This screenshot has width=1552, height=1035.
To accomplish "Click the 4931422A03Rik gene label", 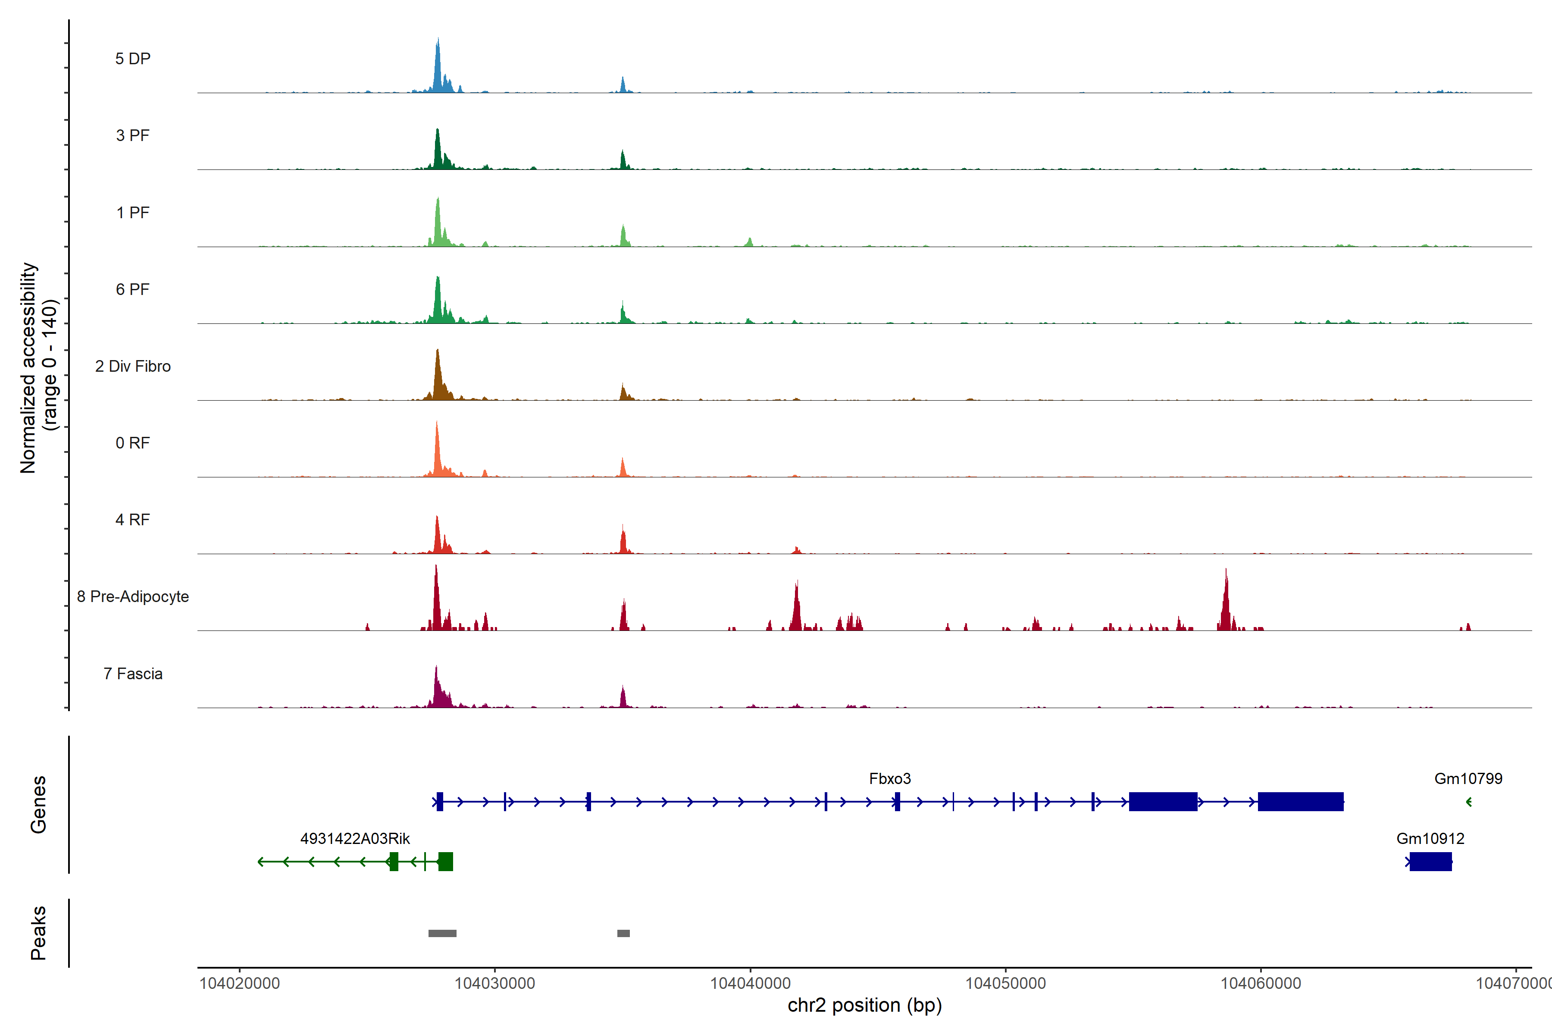I will point(355,839).
